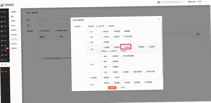The image size is (211, 103).
Task: Click the 添加总部管理员 button
Action: point(45,31)
